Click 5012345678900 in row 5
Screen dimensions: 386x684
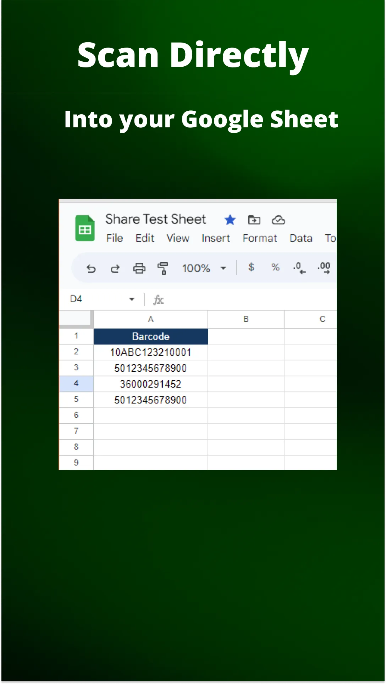point(151,400)
